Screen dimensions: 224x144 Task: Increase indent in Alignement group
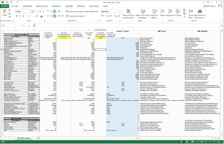62,16
